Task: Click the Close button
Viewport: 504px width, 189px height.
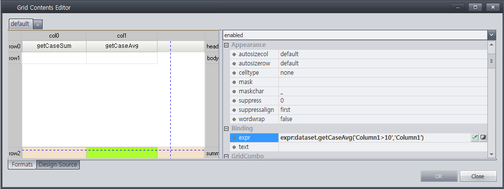Action: [x=478, y=176]
